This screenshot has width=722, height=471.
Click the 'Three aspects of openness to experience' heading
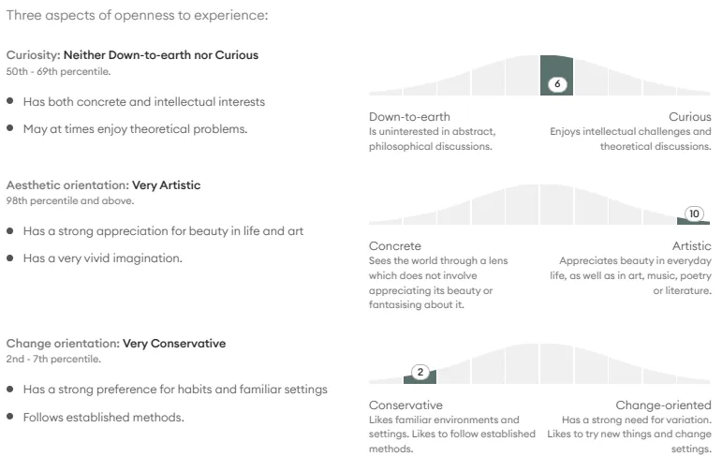pyautogui.click(x=137, y=15)
